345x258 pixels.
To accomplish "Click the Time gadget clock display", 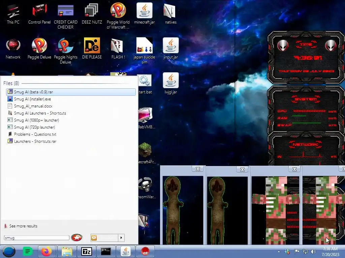I will (308, 58).
